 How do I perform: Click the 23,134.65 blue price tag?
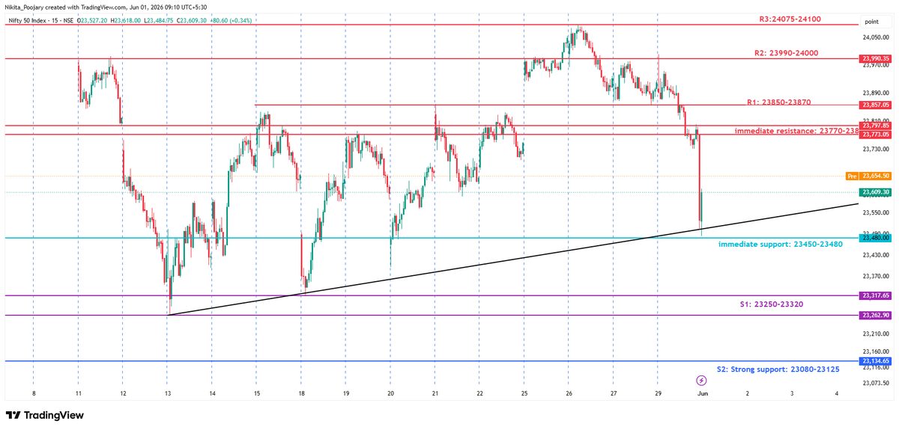coord(876,361)
